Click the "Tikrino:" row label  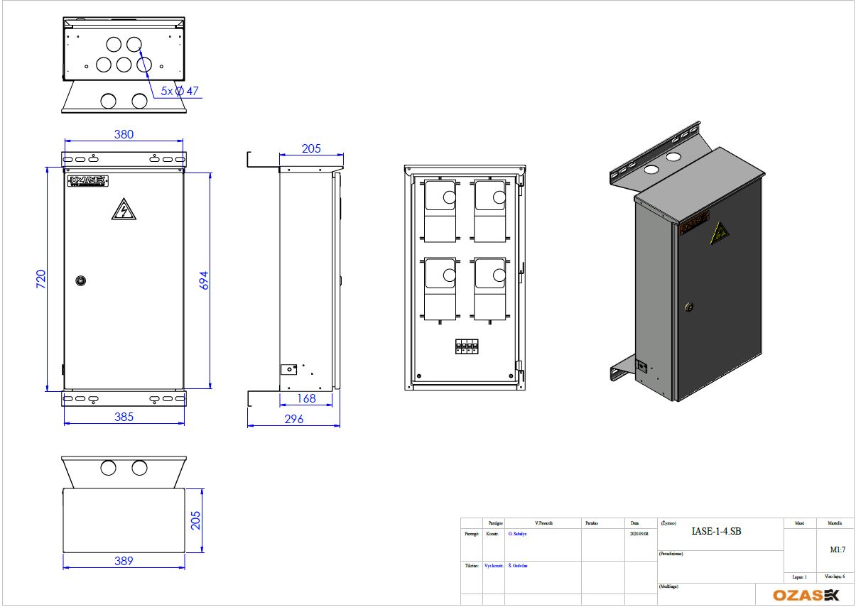point(472,566)
